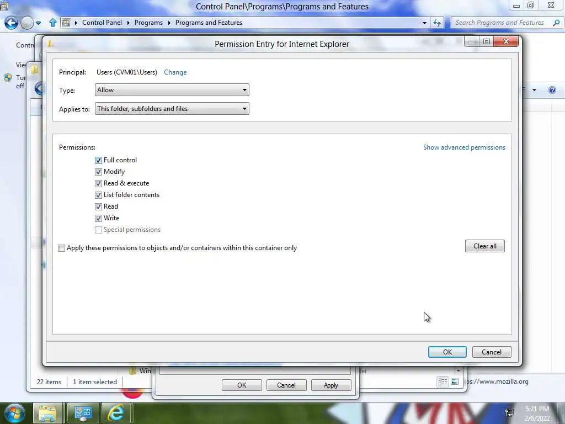Click the folder icon in Permission Entry title bar

coord(50,44)
